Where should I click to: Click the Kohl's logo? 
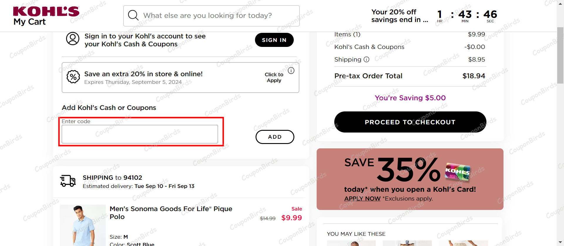(46, 11)
